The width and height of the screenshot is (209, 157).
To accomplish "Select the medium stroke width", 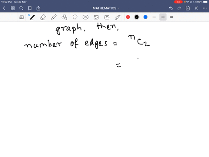I will (163, 17).
